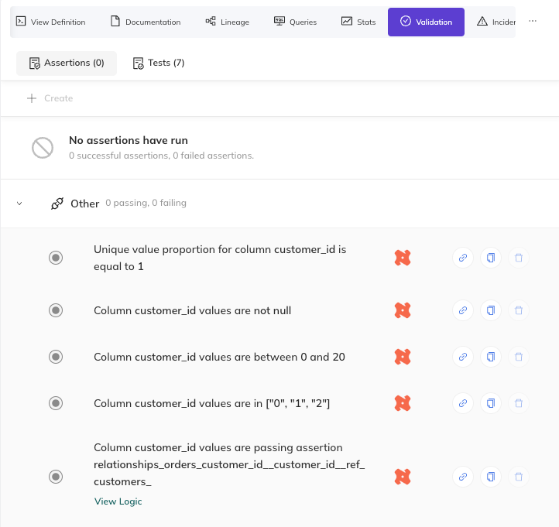This screenshot has width=559, height=527.
Task: Open the View Logic link
Action: click(118, 501)
